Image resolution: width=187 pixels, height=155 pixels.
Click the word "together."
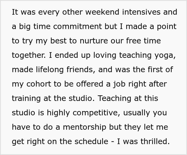click(29, 55)
